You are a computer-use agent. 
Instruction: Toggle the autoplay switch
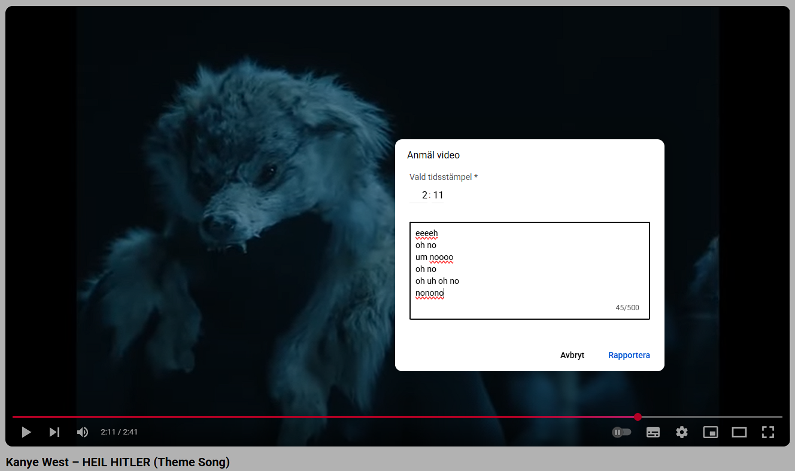coord(621,432)
